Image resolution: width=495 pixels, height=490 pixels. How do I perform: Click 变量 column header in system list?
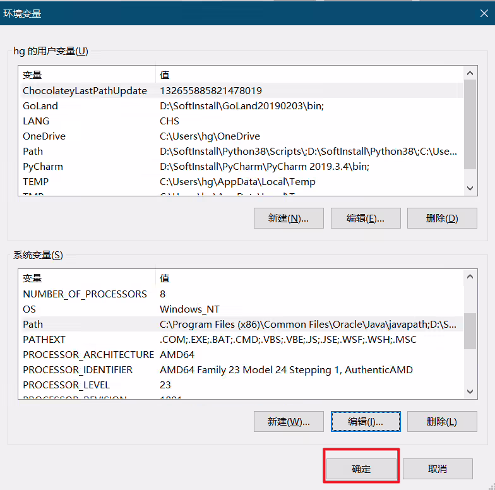click(87, 278)
